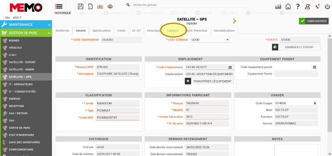Go to next record with green arrow
The height and width of the screenshot is (156, 332).
(234, 21)
